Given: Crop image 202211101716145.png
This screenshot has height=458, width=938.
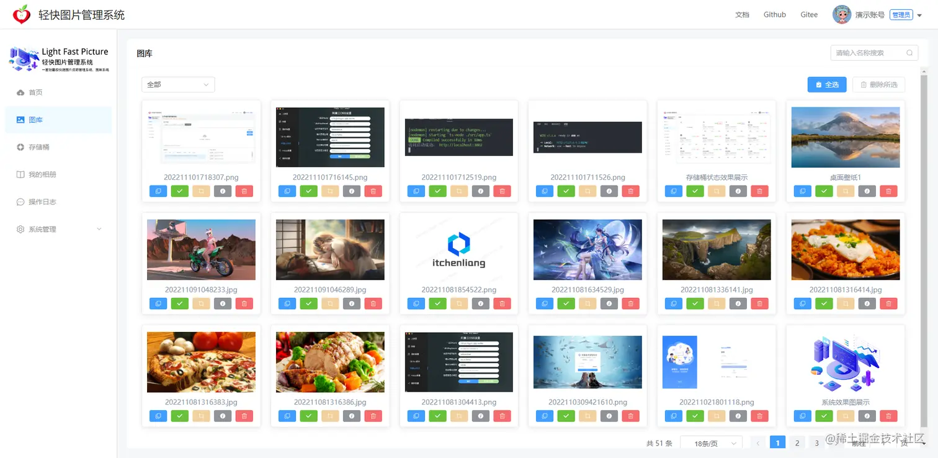Looking at the screenshot, I should pos(330,191).
